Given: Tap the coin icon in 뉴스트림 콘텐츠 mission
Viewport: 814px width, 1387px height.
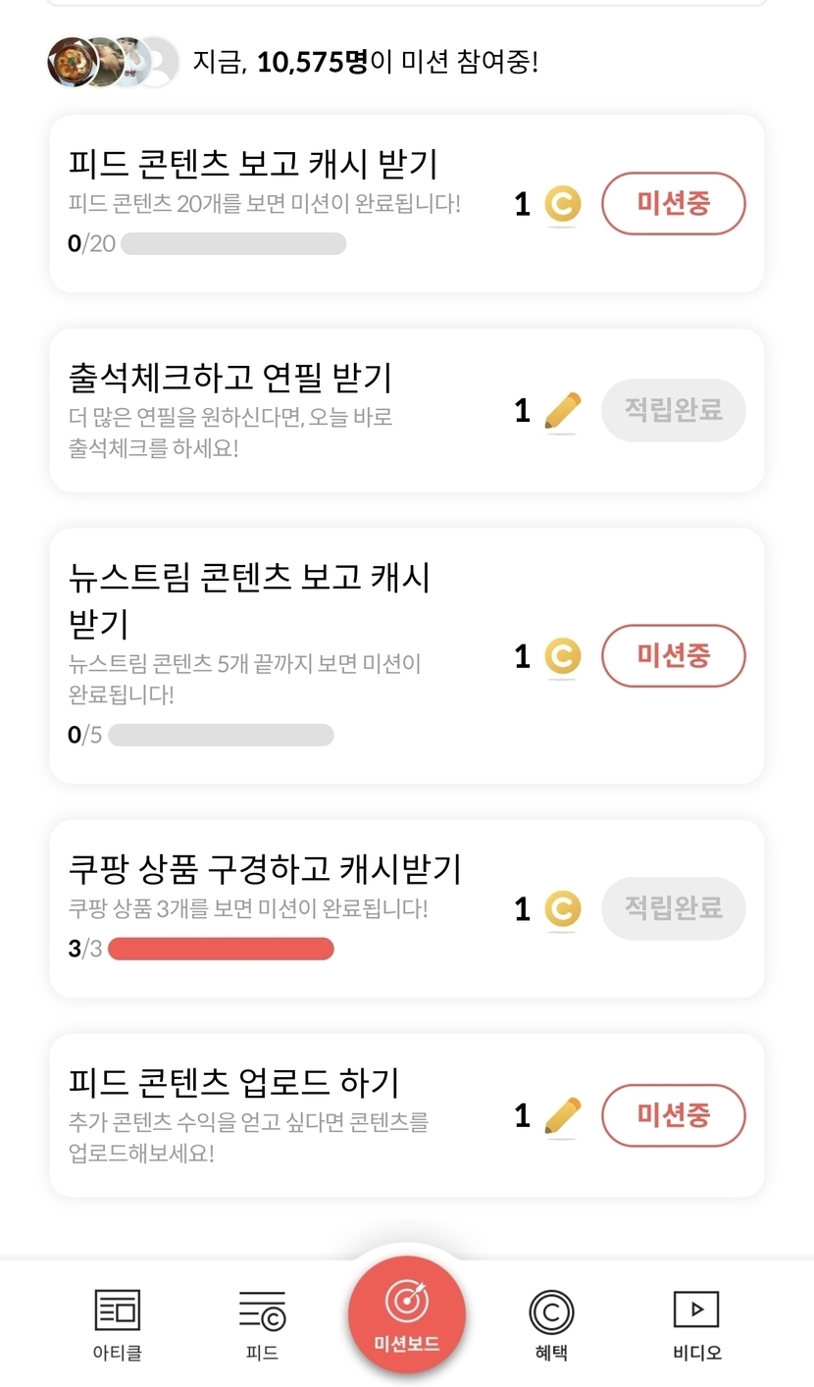Looking at the screenshot, I should [562, 656].
